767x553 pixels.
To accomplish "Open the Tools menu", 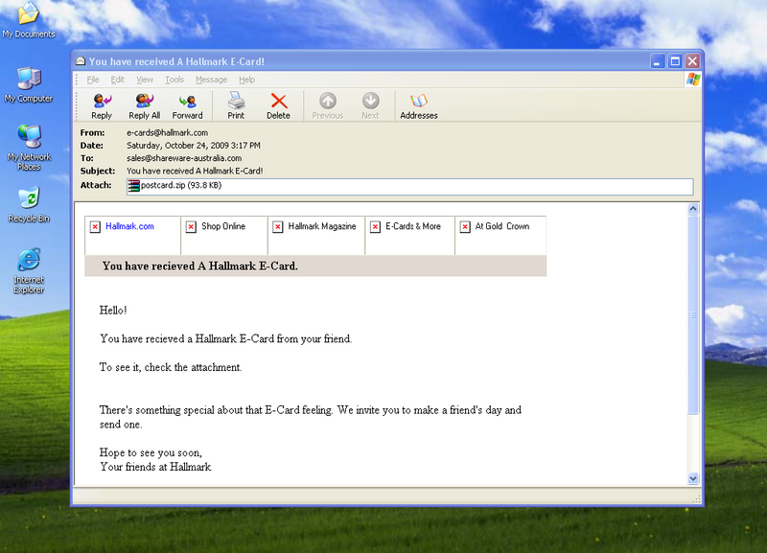I will pyautogui.click(x=174, y=80).
